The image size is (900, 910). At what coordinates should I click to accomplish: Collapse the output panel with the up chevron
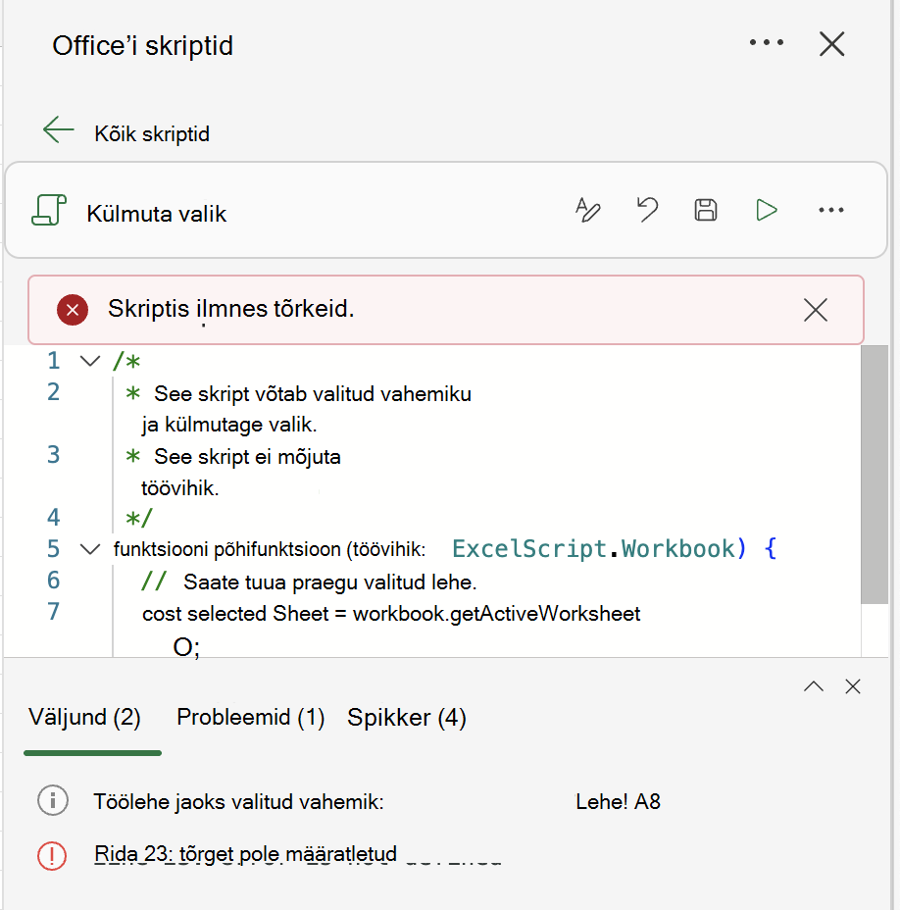coord(814,686)
